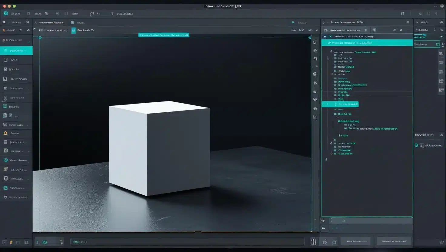Click the small stepper arrows in bottom-left status box
The image size is (446, 252).
(62, 242)
